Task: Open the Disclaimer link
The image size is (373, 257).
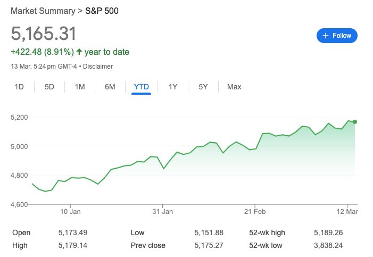Action: [98, 67]
